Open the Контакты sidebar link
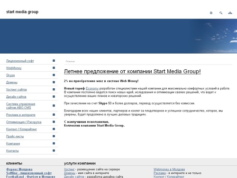Image resolution: width=237 pixels, height=178 pixels. tap(12, 151)
